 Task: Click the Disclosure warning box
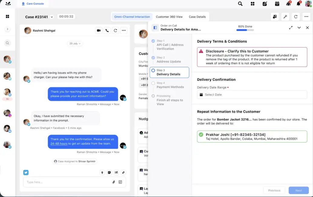point(252,57)
